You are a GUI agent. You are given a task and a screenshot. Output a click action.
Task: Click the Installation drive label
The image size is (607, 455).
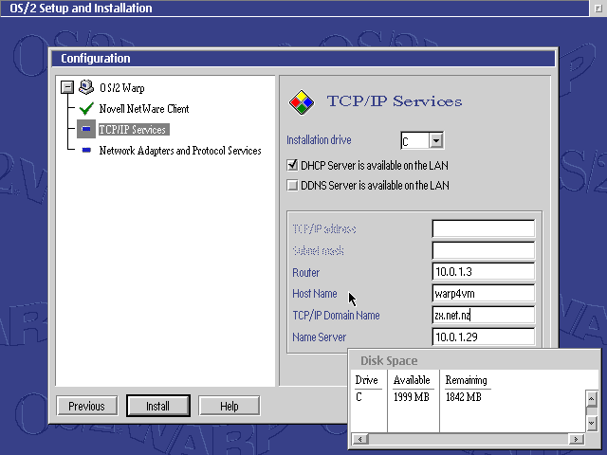(319, 140)
